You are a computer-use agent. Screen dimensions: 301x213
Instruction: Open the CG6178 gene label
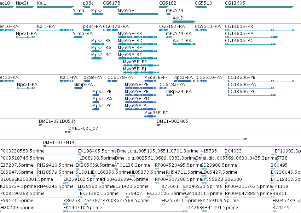111,3
